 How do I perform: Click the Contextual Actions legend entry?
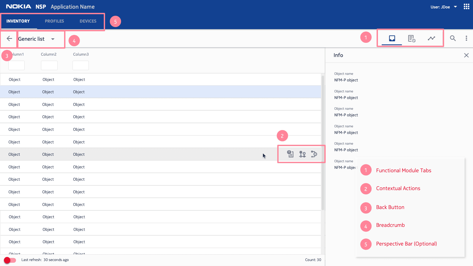398,188
